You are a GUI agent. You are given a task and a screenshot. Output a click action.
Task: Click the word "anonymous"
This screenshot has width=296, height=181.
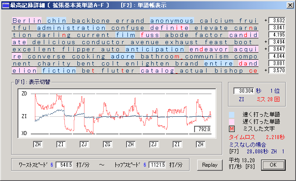[172, 21]
